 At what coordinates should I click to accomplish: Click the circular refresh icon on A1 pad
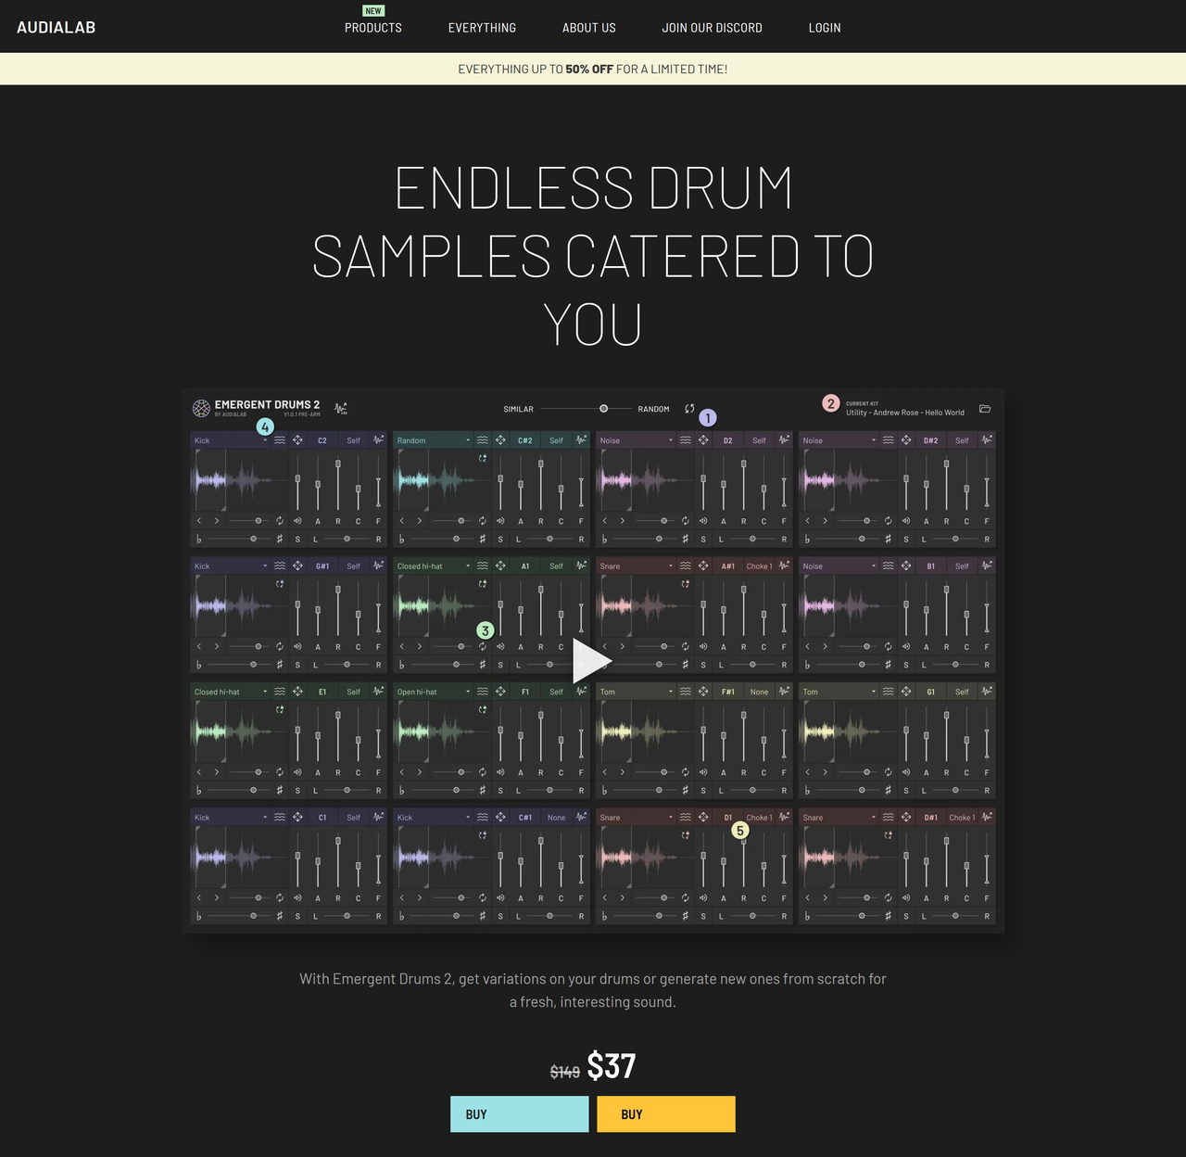482,646
